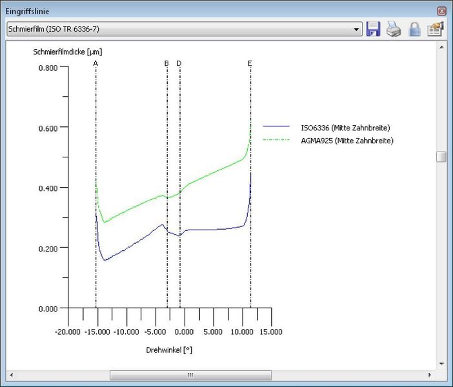Open diagram properties via clipboard icon
The width and height of the screenshot is (453, 387).
[436, 29]
